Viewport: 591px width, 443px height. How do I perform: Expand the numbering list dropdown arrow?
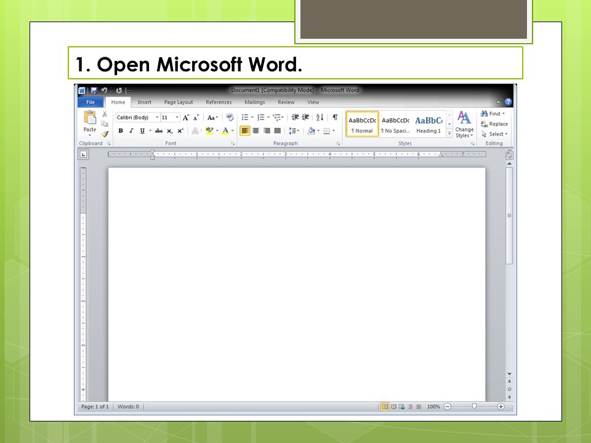point(268,118)
